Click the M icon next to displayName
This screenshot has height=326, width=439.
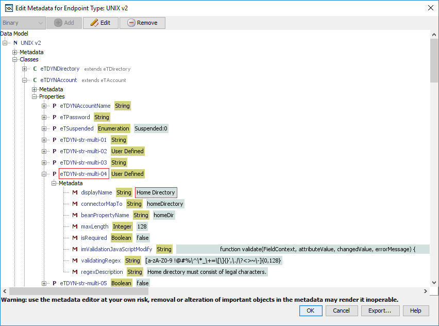click(x=75, y=192)
